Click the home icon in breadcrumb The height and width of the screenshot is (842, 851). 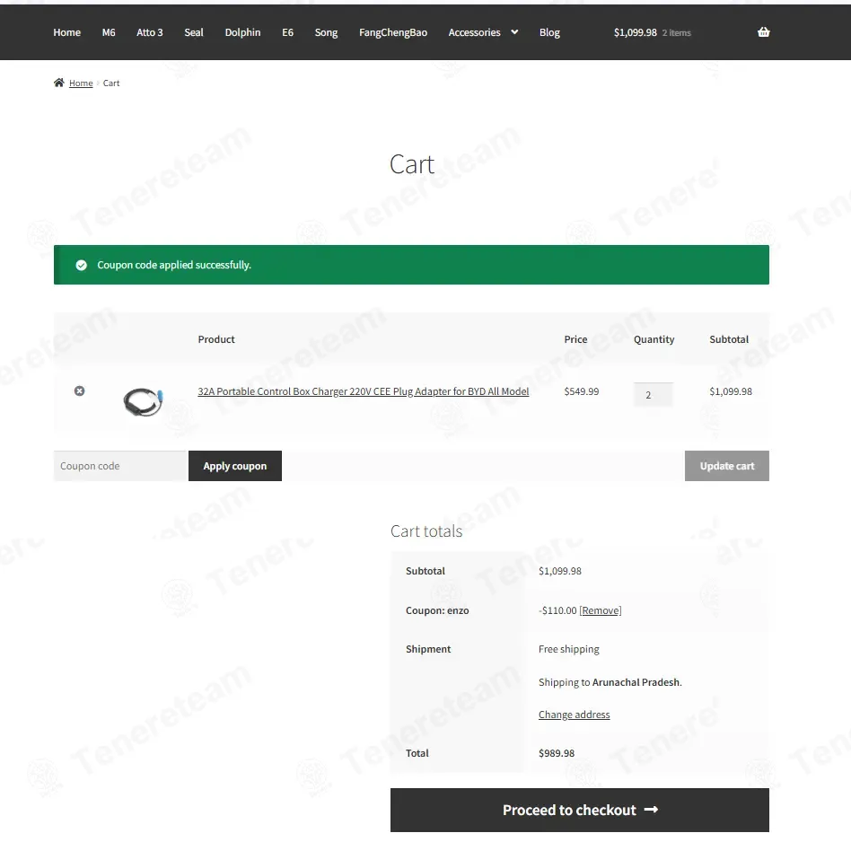(x=58, y=83)
